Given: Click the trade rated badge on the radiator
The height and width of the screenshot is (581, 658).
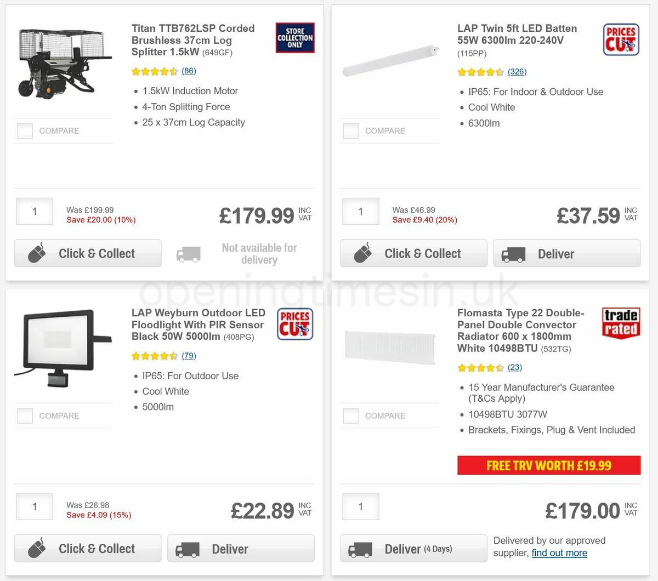Looking at the screenshot, I should pyautogui.click(x=620, y=323).
